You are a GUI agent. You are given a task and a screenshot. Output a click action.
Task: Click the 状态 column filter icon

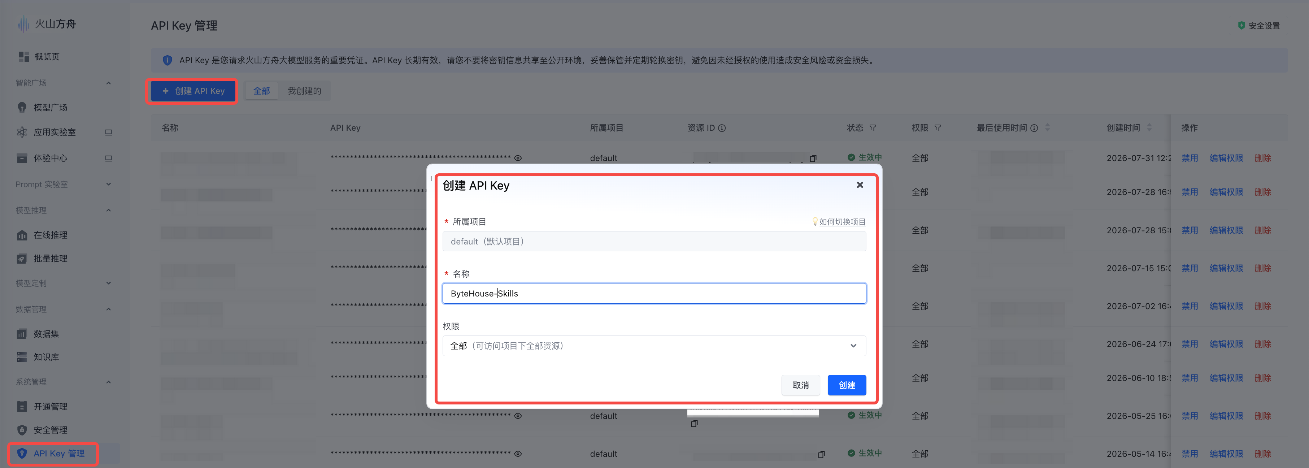coord(873,128)
